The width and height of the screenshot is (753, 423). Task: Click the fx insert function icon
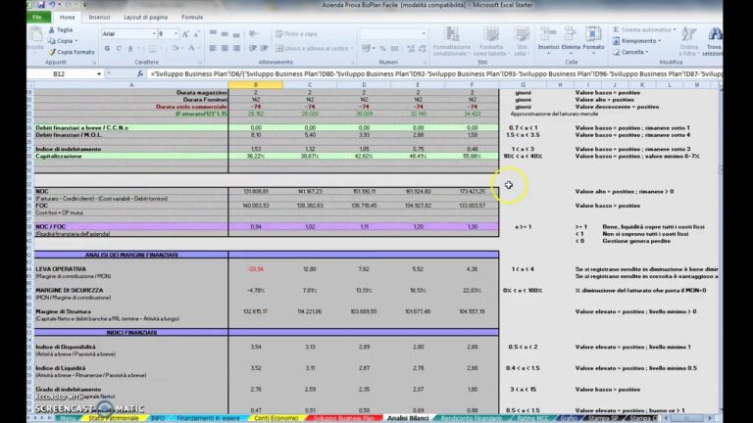(x=140, y=73)
